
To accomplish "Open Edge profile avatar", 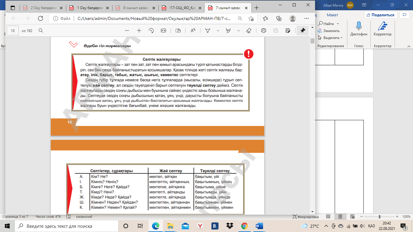I will point(292,18).
